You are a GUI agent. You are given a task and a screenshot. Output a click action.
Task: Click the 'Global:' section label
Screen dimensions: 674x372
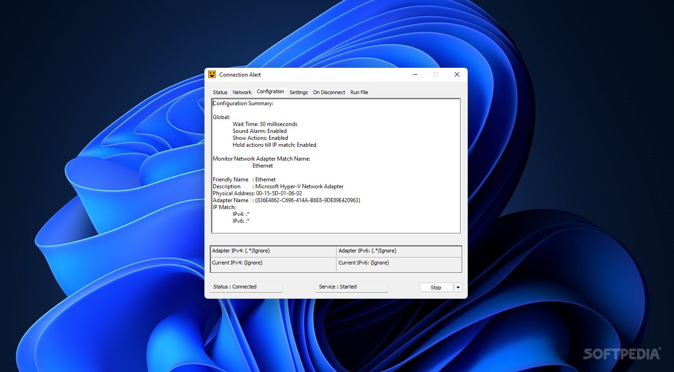[221, 117]
